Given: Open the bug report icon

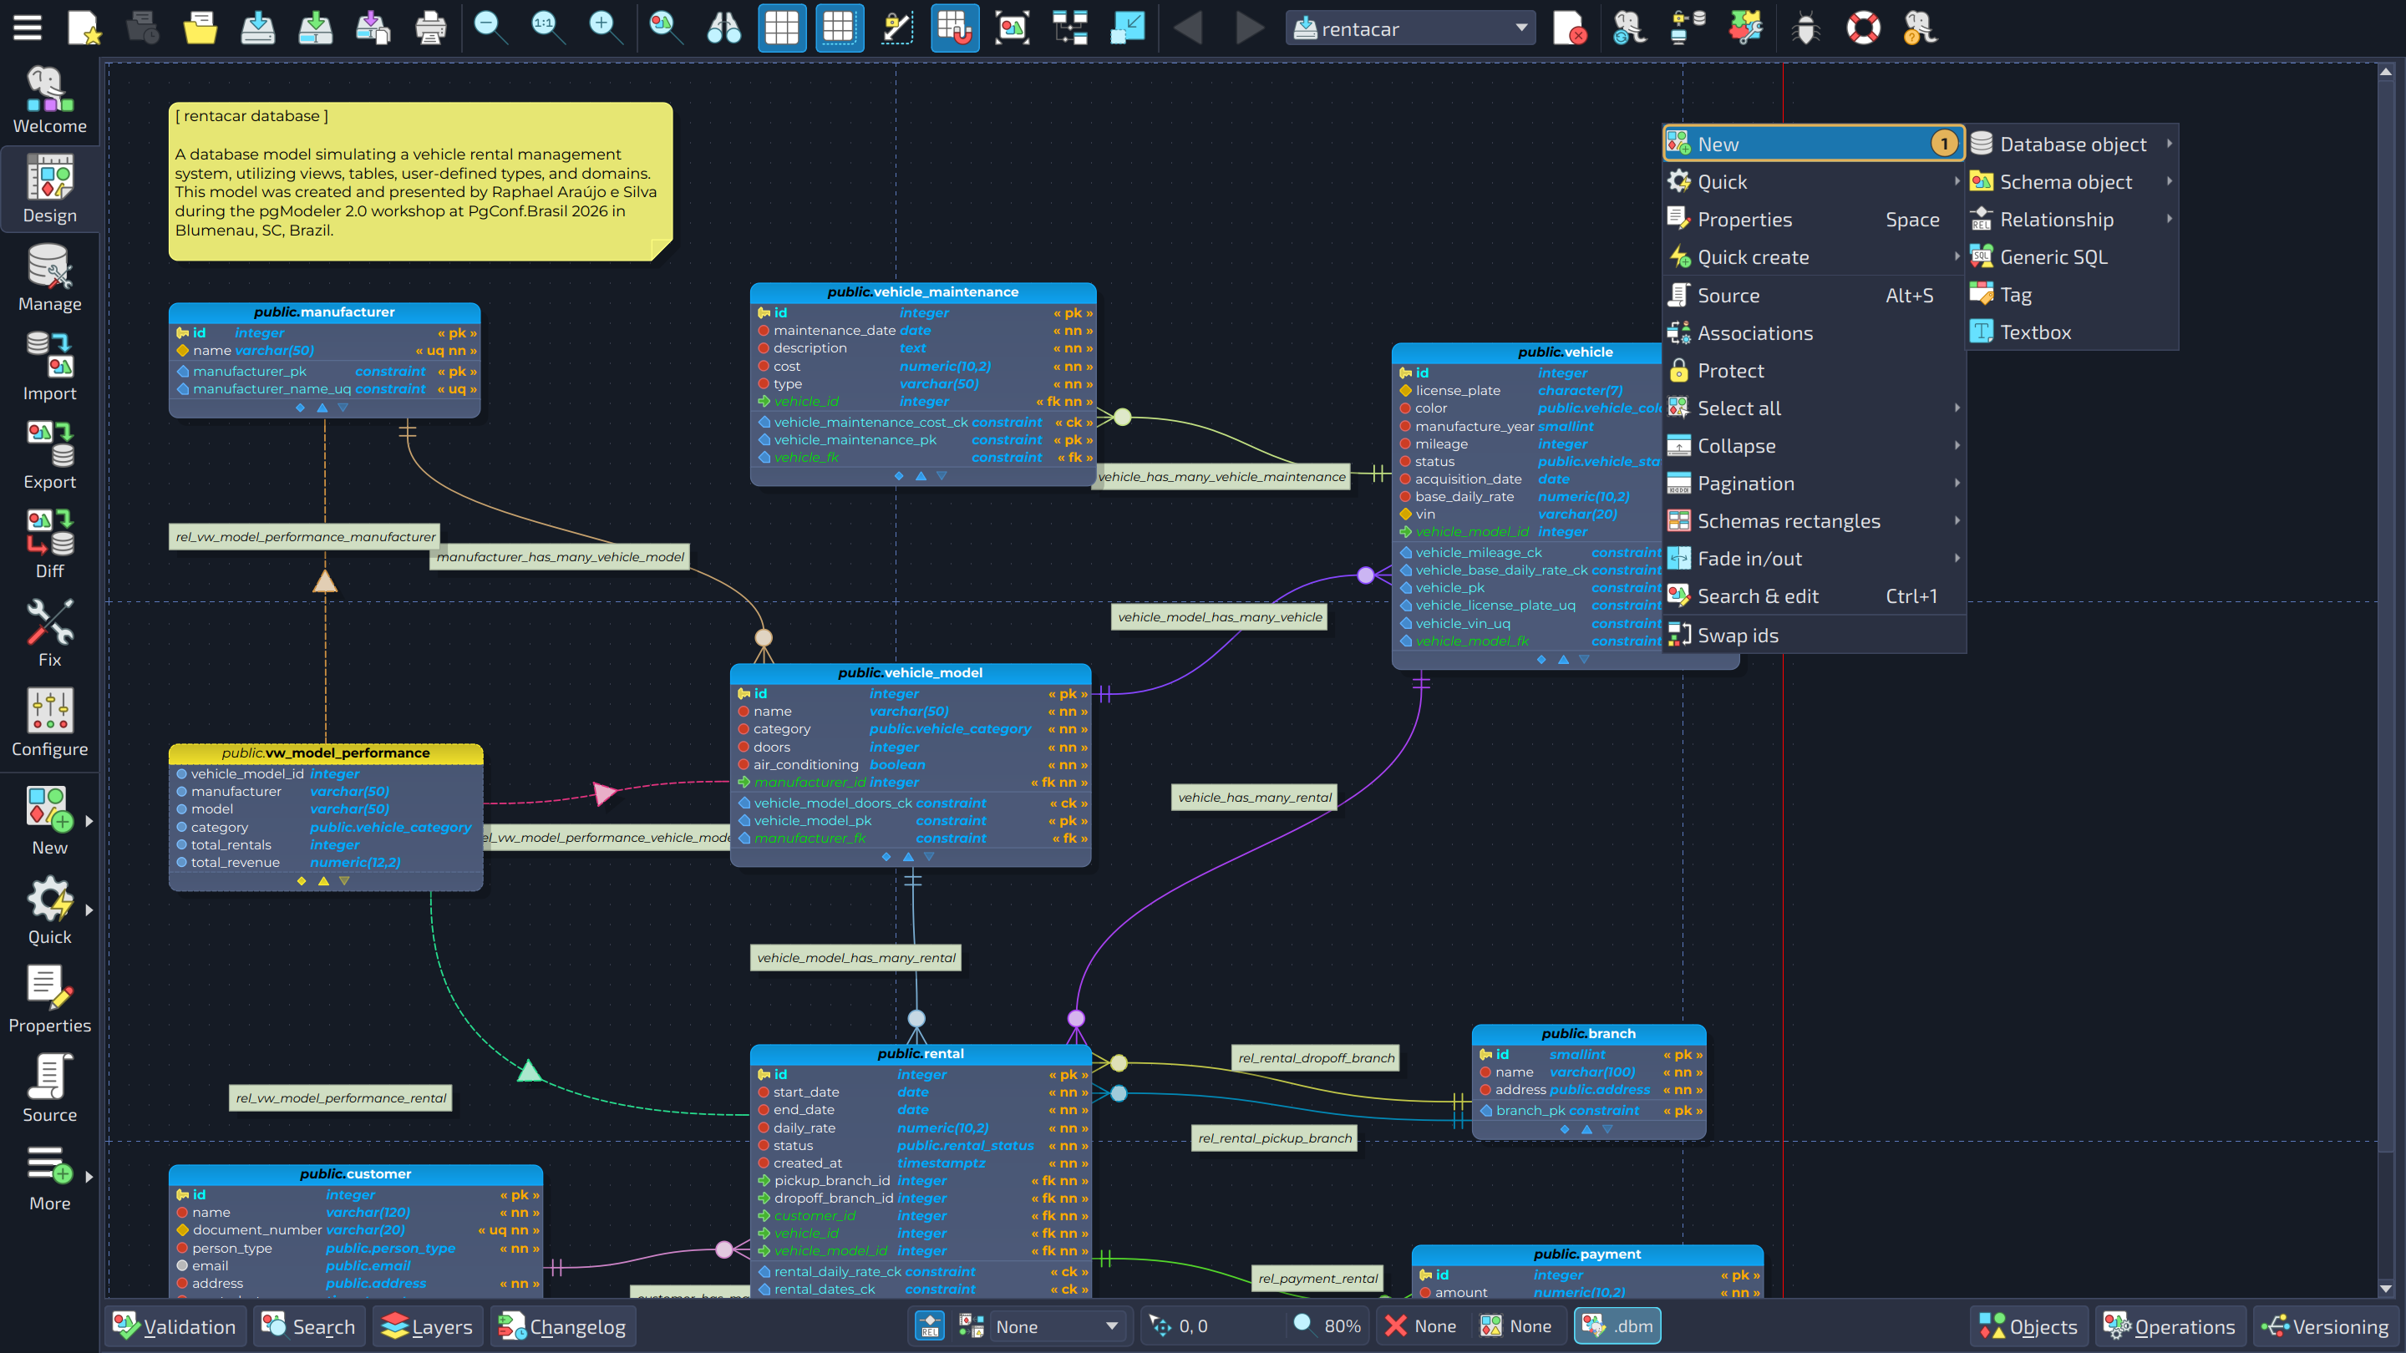Looking at the screenshot, I should pyautogui.click(x=1805, y=28).
